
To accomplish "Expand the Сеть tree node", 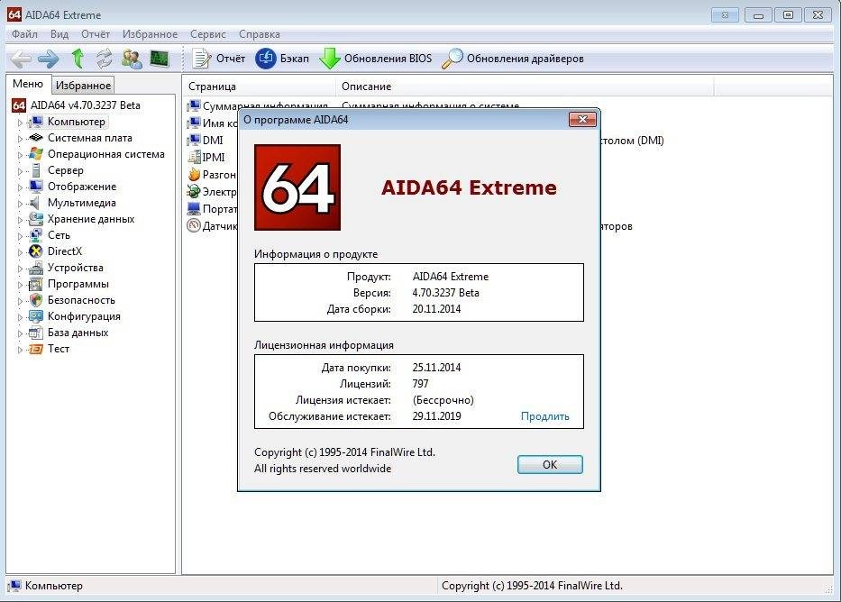I will [x=20, y=236].
